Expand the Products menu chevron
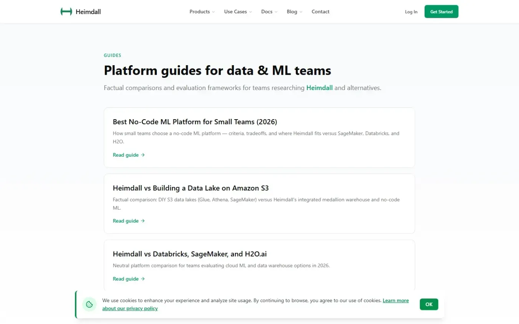Viewport: 519px width, 324px height. click(x=214, y=12)
